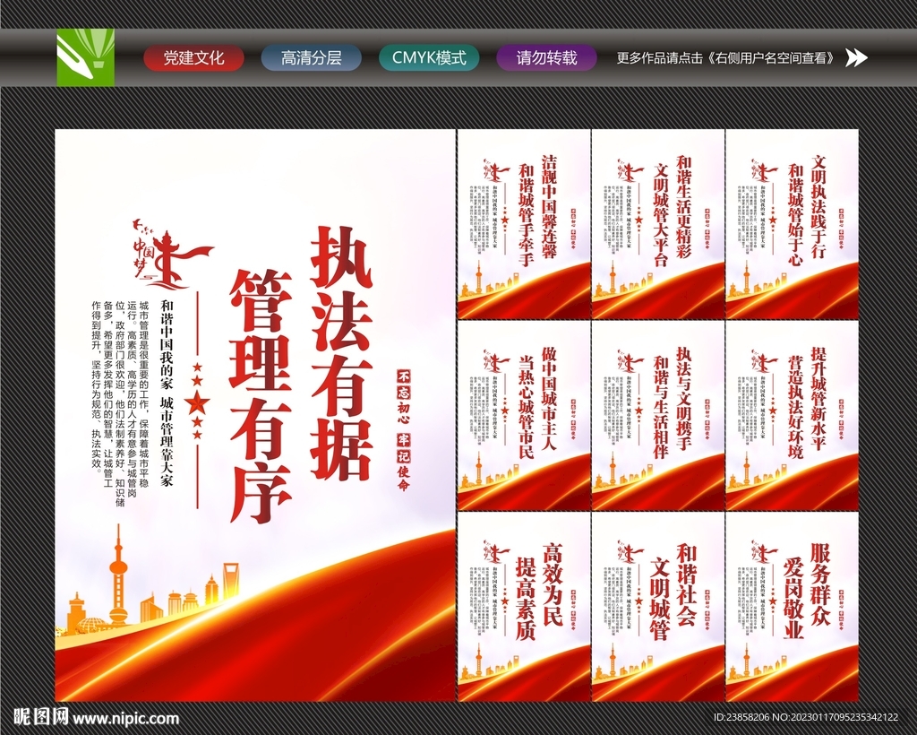Viewport: 917px width, 735px height.
Task: Open the 和谐社会 文明城管 poster thumbnail
Action: pos(657,606)
